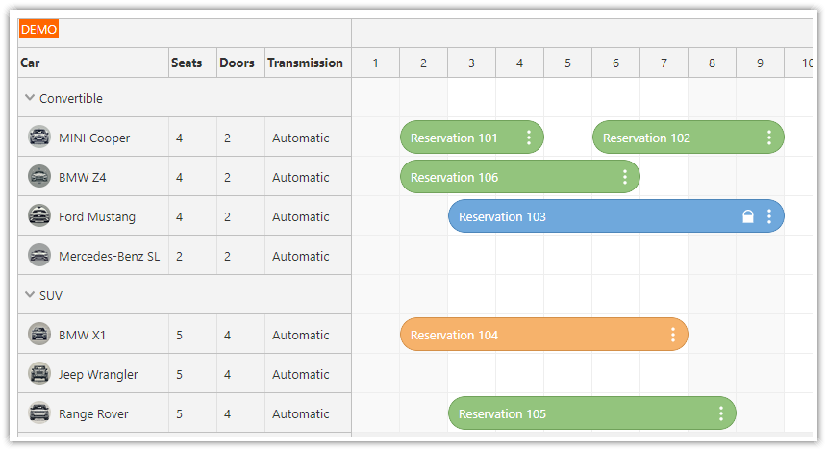The height and width of the screenshot is (451, 827).
Task: Click the Seats column header
Action: [187, 63]
